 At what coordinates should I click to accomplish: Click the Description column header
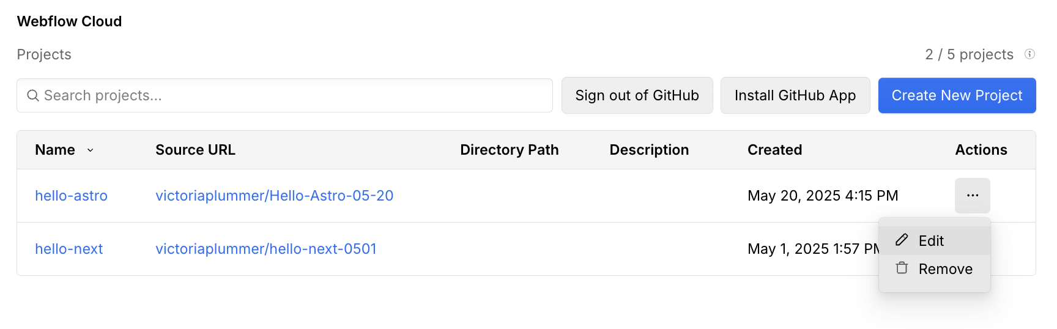pyautogui.click(x=649, y=150)
